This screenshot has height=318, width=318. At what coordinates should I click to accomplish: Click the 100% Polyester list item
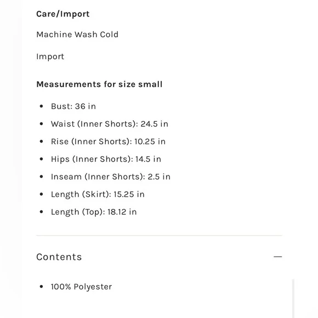point(81,287)
